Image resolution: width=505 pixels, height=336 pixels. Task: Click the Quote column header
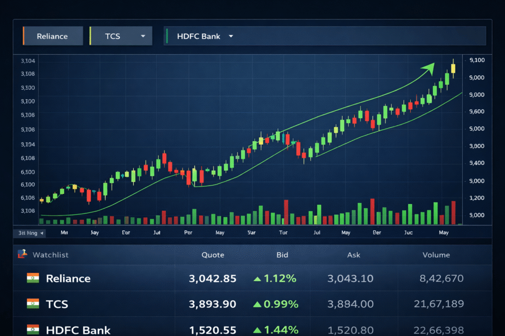(x=213, y=255)
